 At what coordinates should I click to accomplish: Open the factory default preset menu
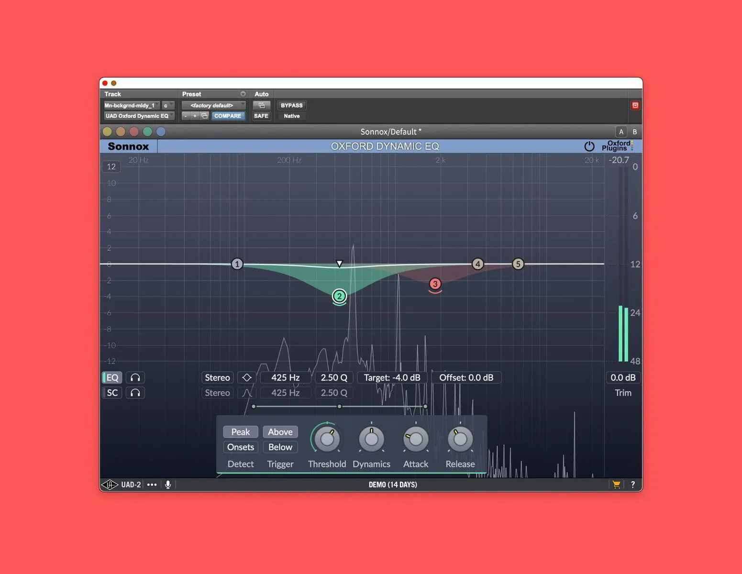pyautogui.click(x=213, y=105)
